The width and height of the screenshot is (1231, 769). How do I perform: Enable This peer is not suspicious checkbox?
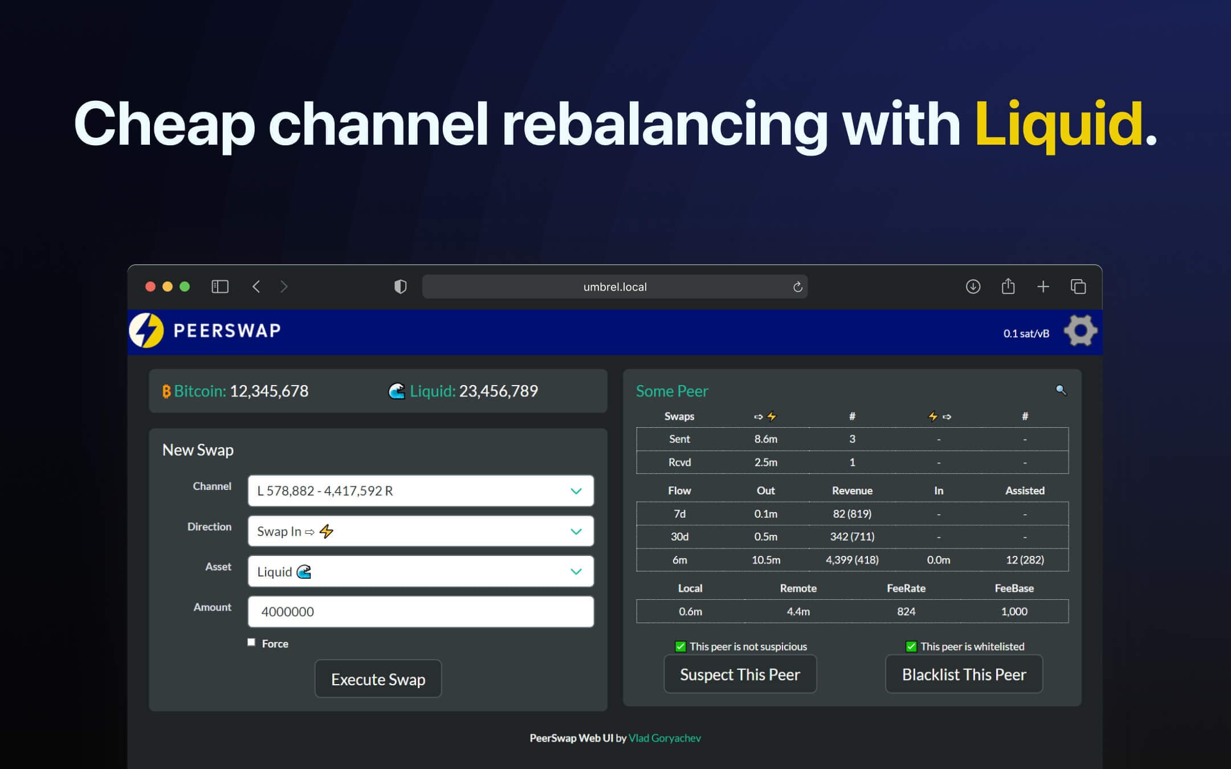[678, 646]
